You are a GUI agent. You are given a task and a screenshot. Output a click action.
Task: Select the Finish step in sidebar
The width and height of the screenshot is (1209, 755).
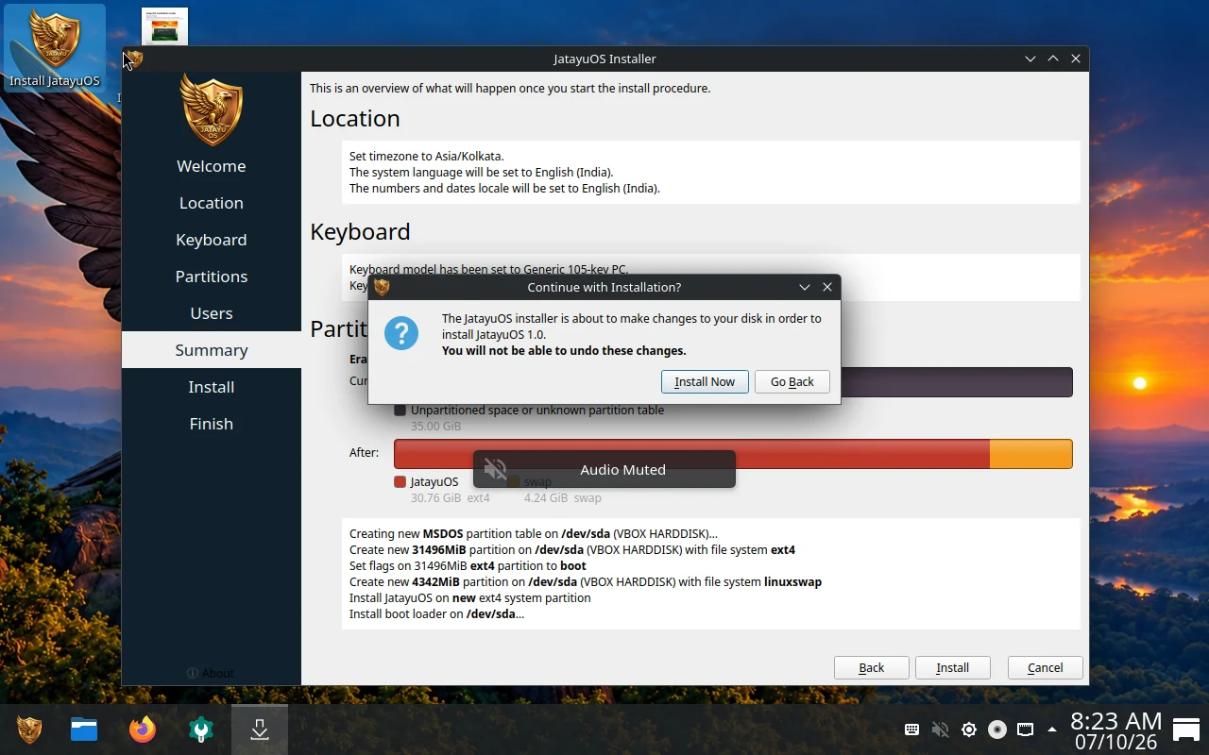pyautogui.click(x=212, y=424)
